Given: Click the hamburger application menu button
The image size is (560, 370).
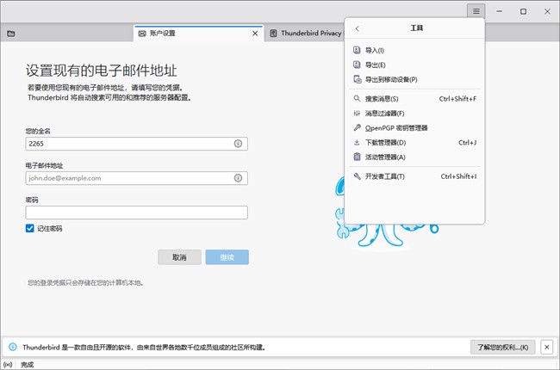Looking at the screenshot, I should click(x=476, y=11).
